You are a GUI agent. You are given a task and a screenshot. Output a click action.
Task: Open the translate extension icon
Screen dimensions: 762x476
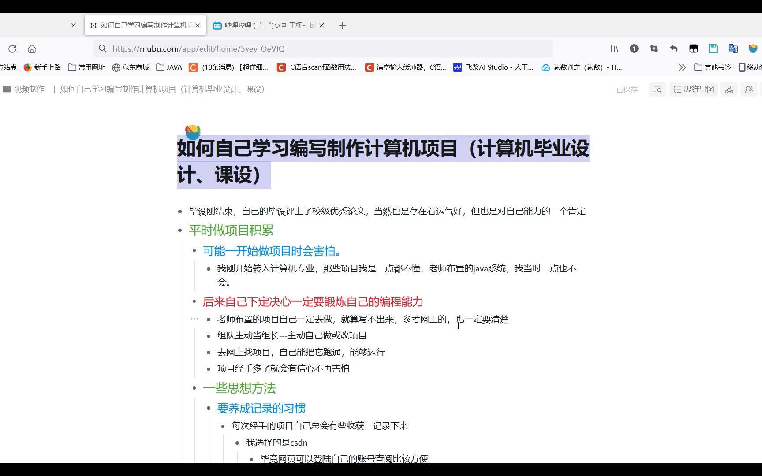click(733, 49)
